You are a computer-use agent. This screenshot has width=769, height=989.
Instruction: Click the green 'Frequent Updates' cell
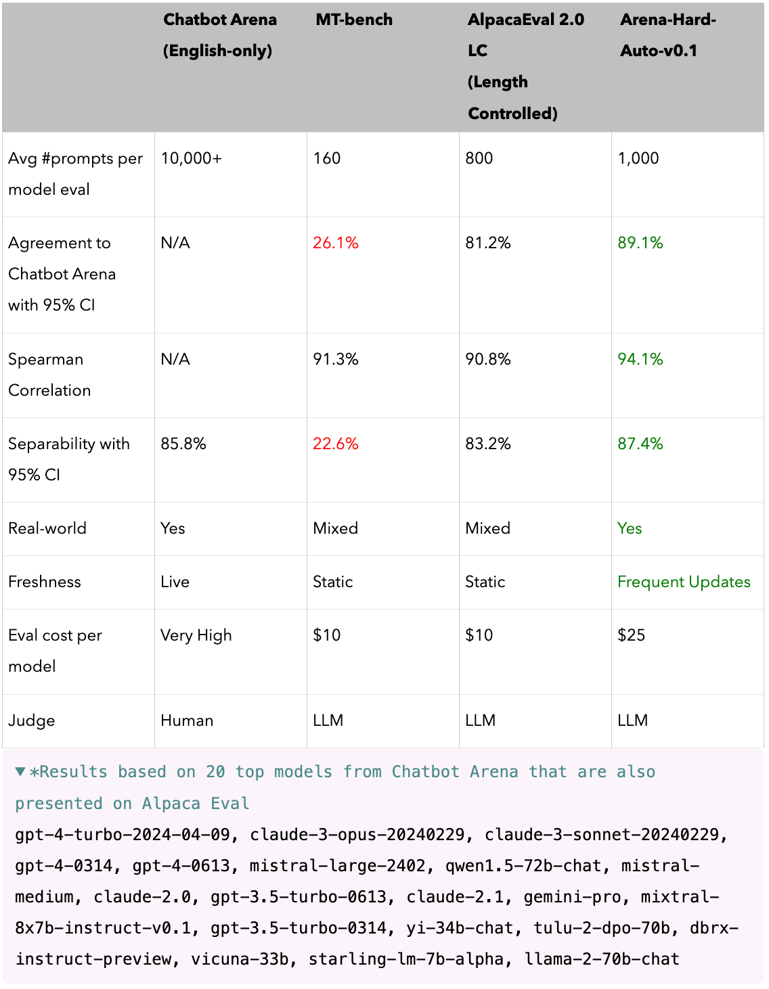[684, 582]
